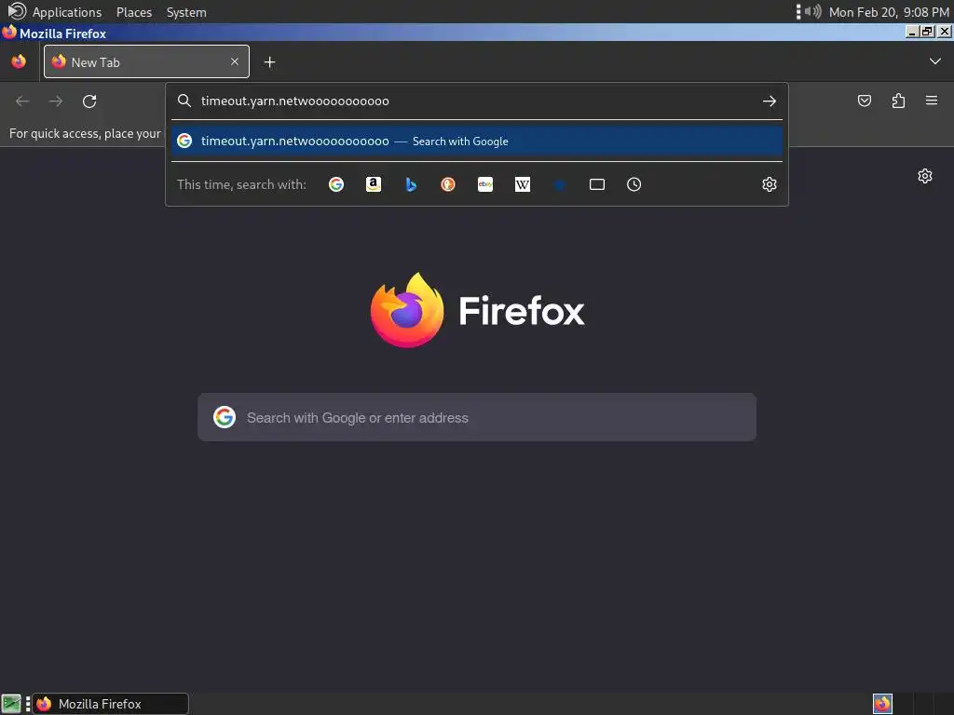
Task: Search history using the clock icon
Action: coord(634,184)
